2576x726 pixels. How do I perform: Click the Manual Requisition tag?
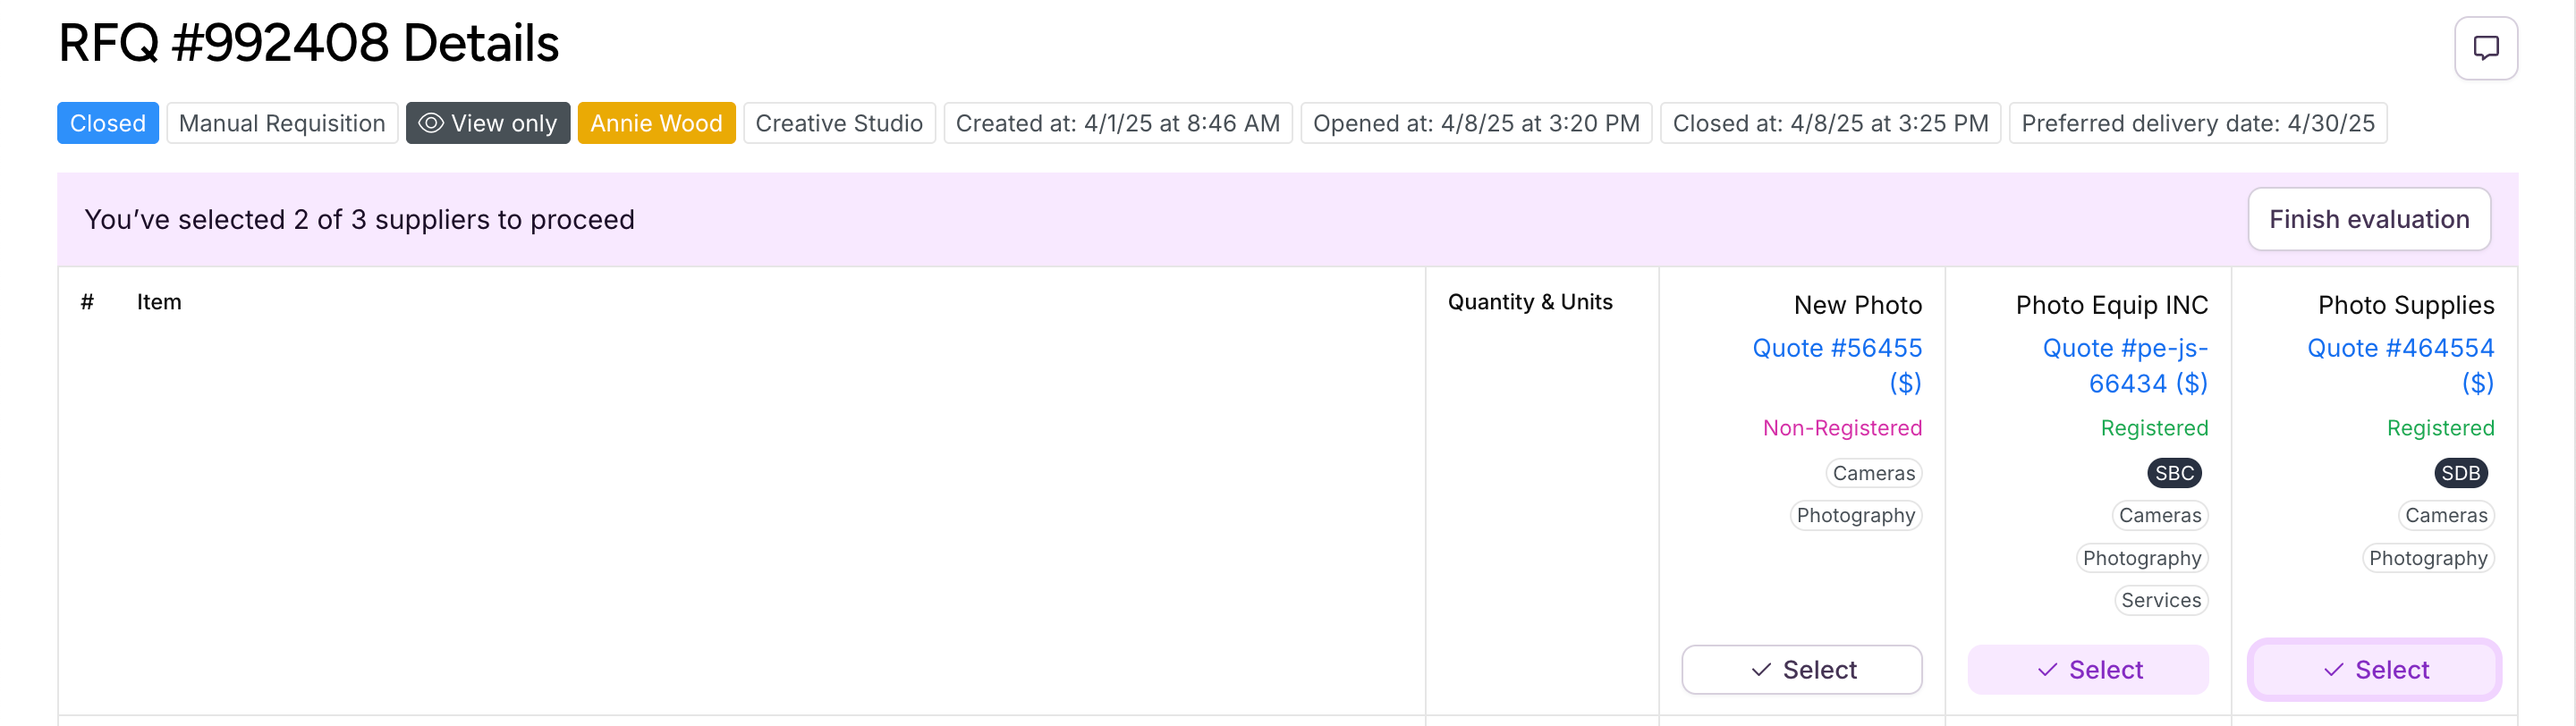click(x=282, y=123)
